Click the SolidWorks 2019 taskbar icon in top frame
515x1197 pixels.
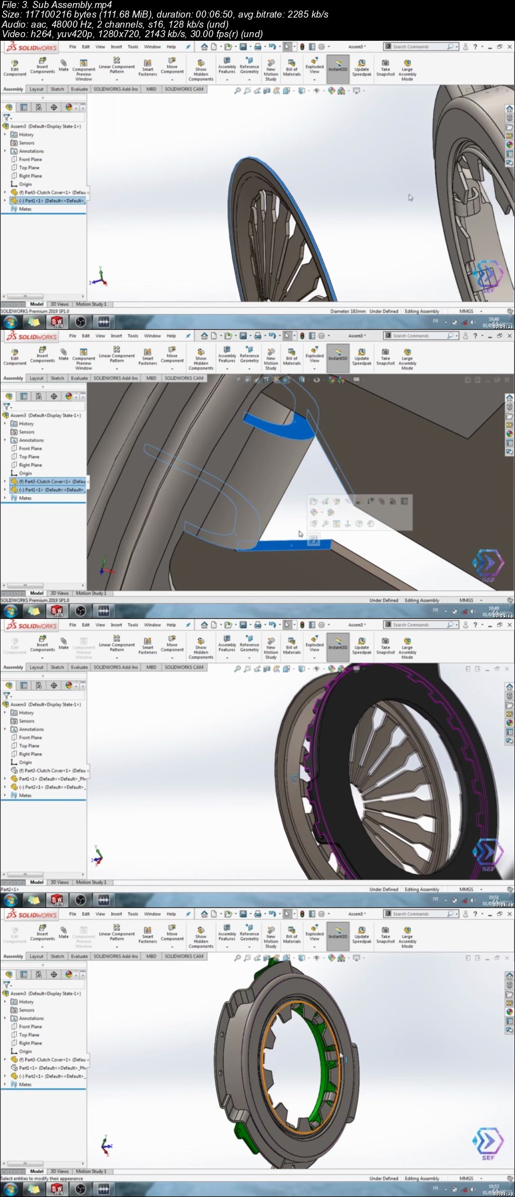tap(57, 321)
